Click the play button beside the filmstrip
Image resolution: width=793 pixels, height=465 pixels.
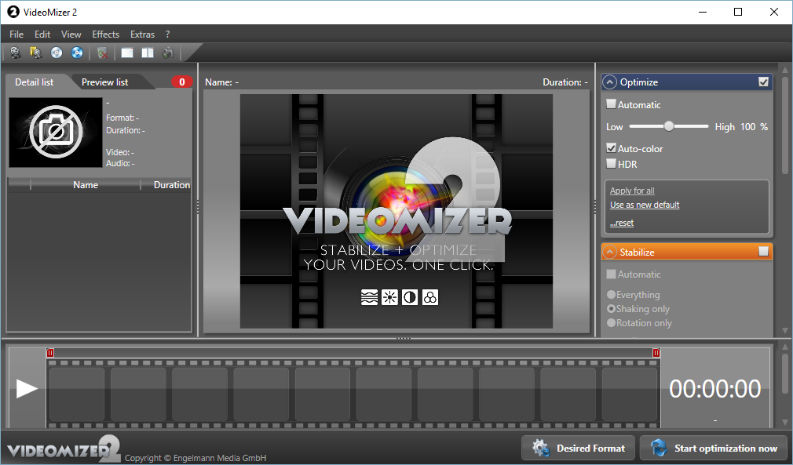[x=27, y=389]
